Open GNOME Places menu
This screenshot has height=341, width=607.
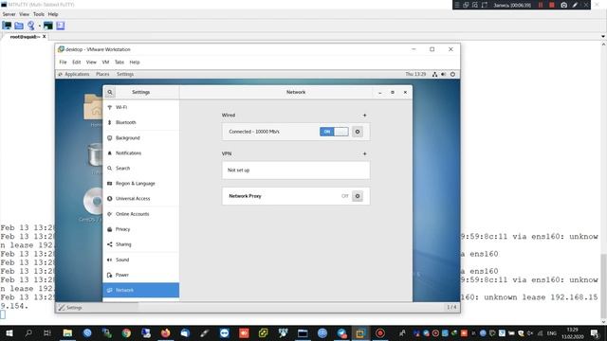pyautogui.click(x=102, y=74)
